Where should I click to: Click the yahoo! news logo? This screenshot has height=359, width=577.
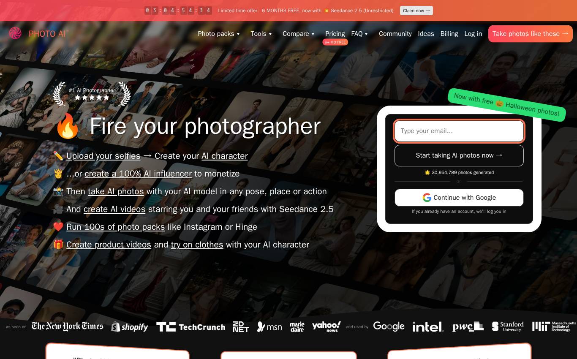(x=327, y=327)
